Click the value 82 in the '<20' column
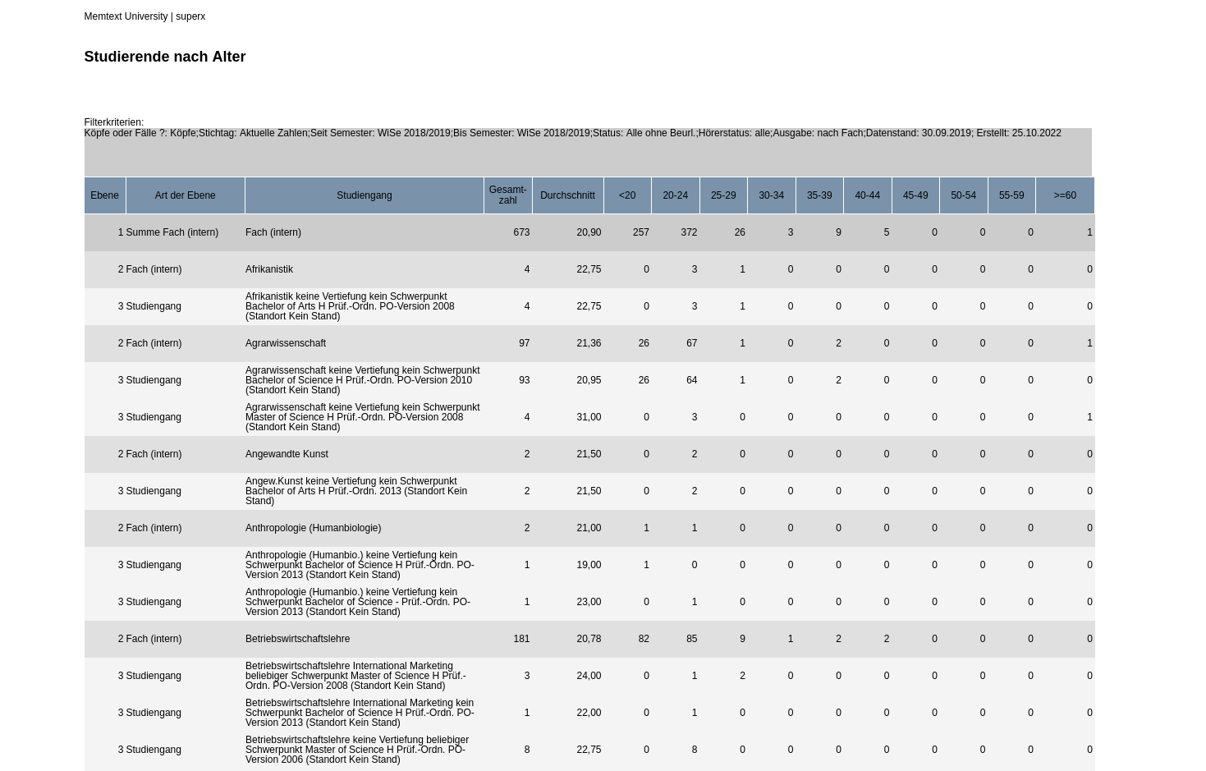Viewport: 1206px width, 771px height. click(644, 639)
